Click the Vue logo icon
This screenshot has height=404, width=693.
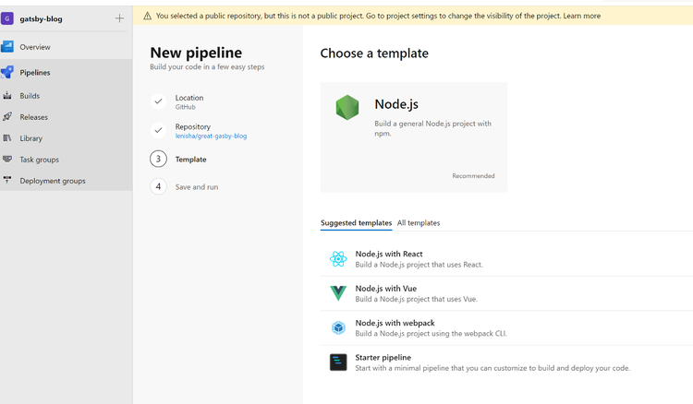click(338, 293)
